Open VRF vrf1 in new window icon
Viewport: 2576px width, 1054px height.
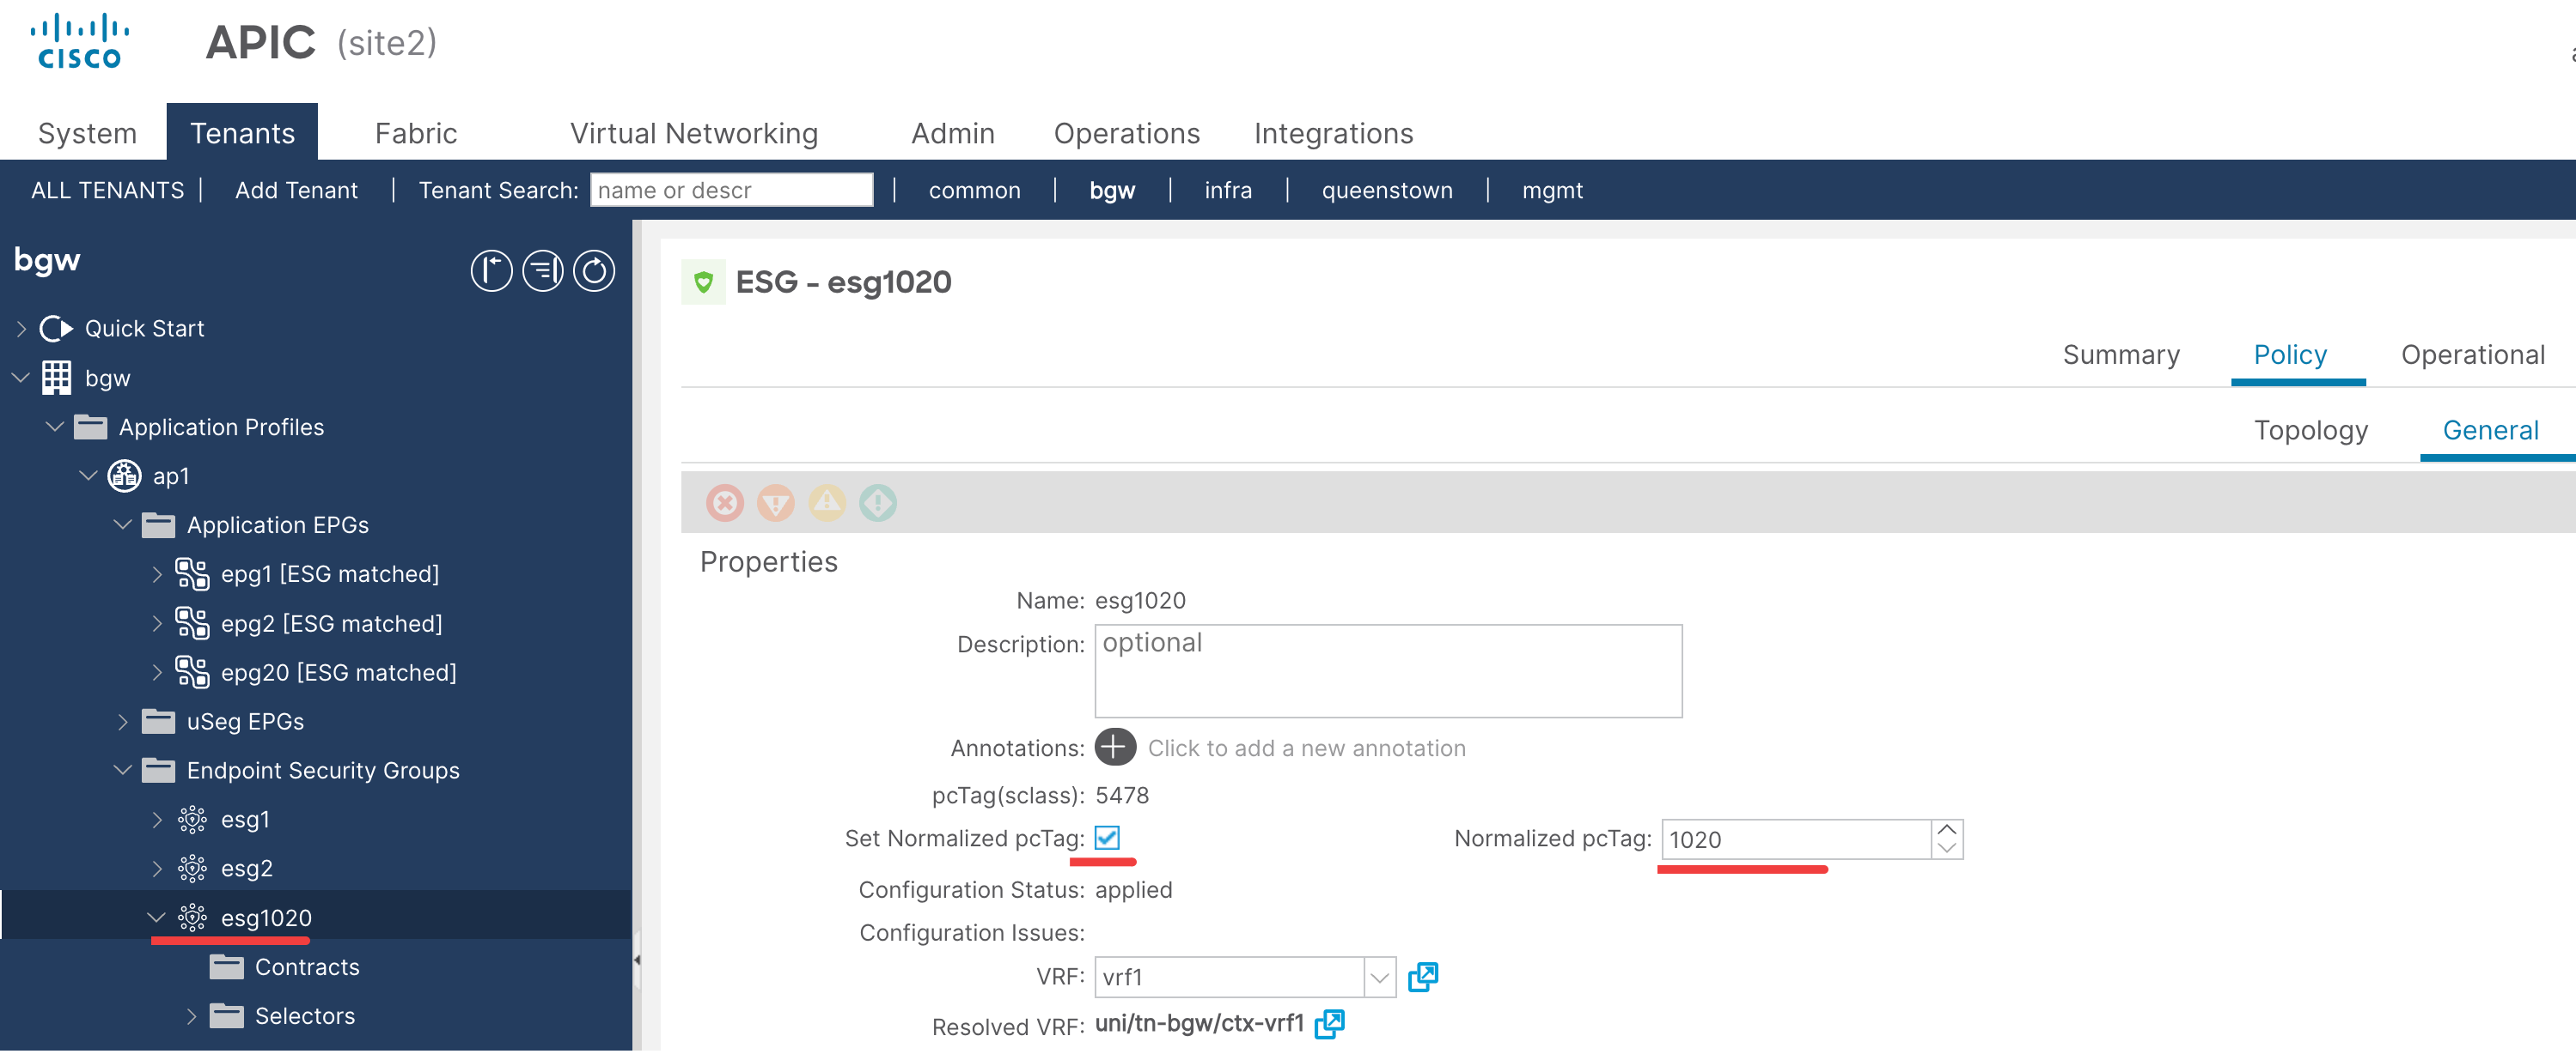pyautogui.click(x=1422, y=977)
